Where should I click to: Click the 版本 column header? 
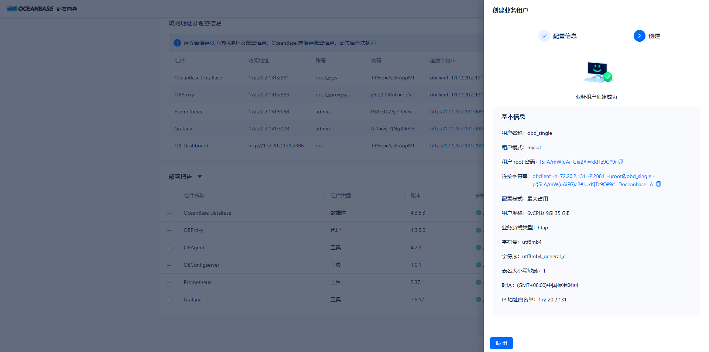point(416,195)
